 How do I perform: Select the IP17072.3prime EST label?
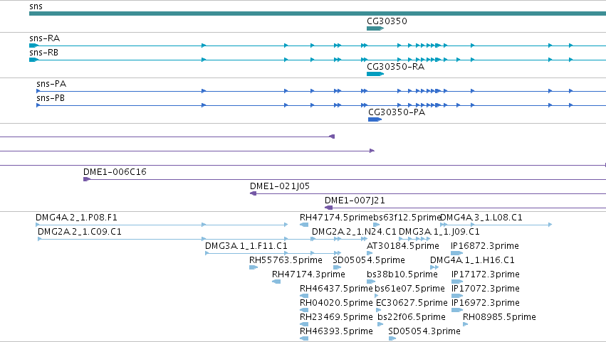(486, 289)
